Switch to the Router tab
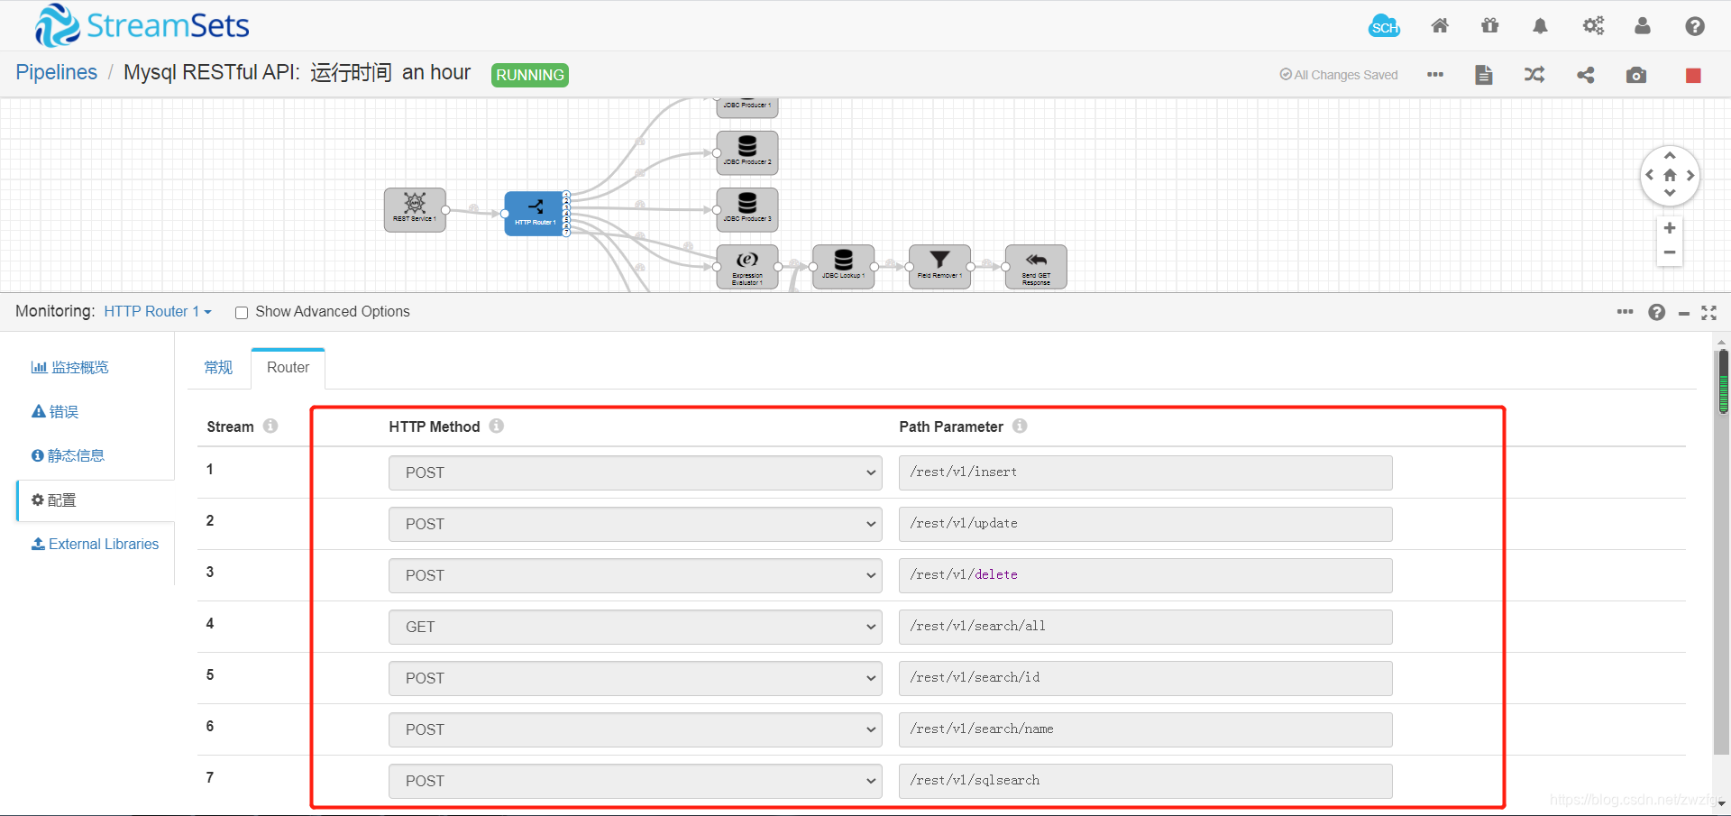Image resolution: width=1731 pixels, height=816 pixels. [288, 368]
